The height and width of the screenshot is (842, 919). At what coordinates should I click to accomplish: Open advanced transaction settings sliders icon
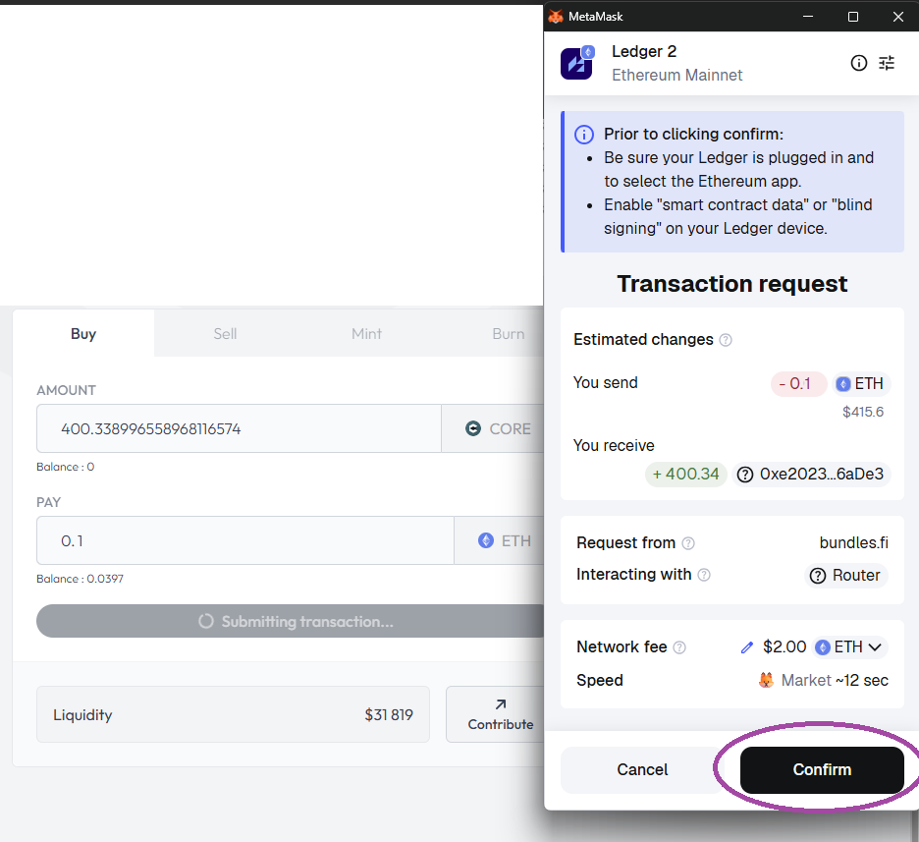tap(887, 63)
